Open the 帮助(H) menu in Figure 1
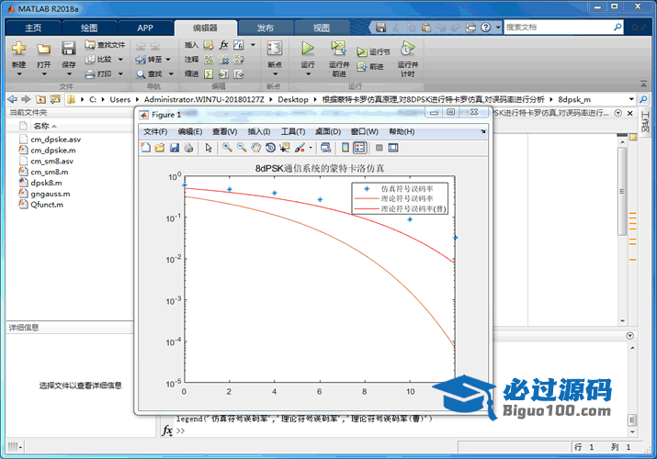The width and height of the screenshot is (657, 459). [402, 132]
